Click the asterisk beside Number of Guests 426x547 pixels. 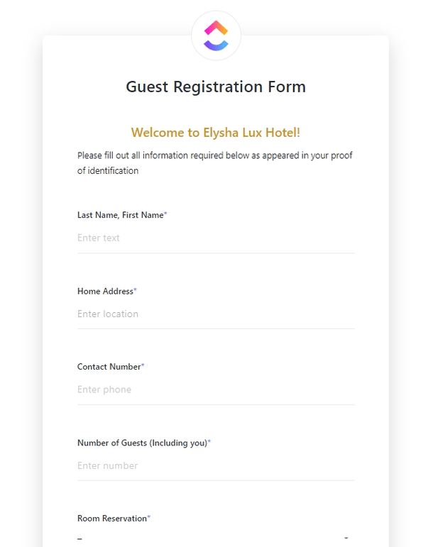[209, 443]
